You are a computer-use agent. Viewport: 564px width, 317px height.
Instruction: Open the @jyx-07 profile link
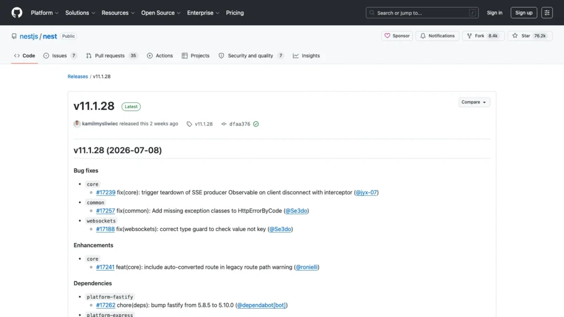(366, 193)
